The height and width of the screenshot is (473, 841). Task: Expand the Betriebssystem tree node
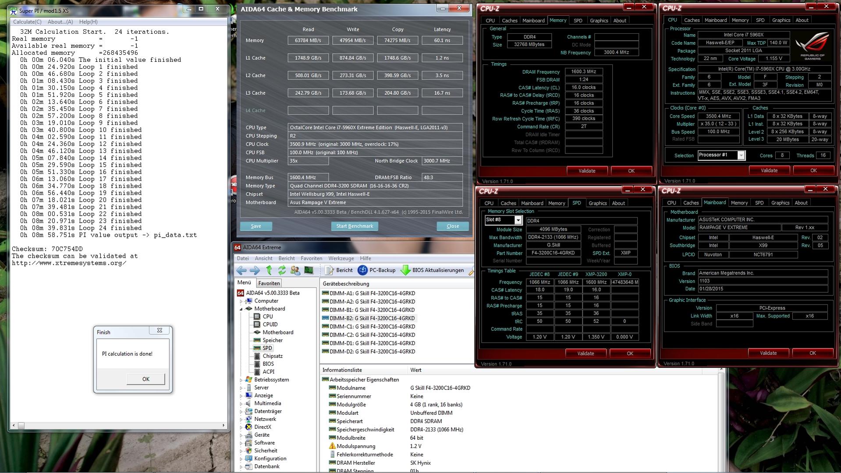[x=241, y=380]
